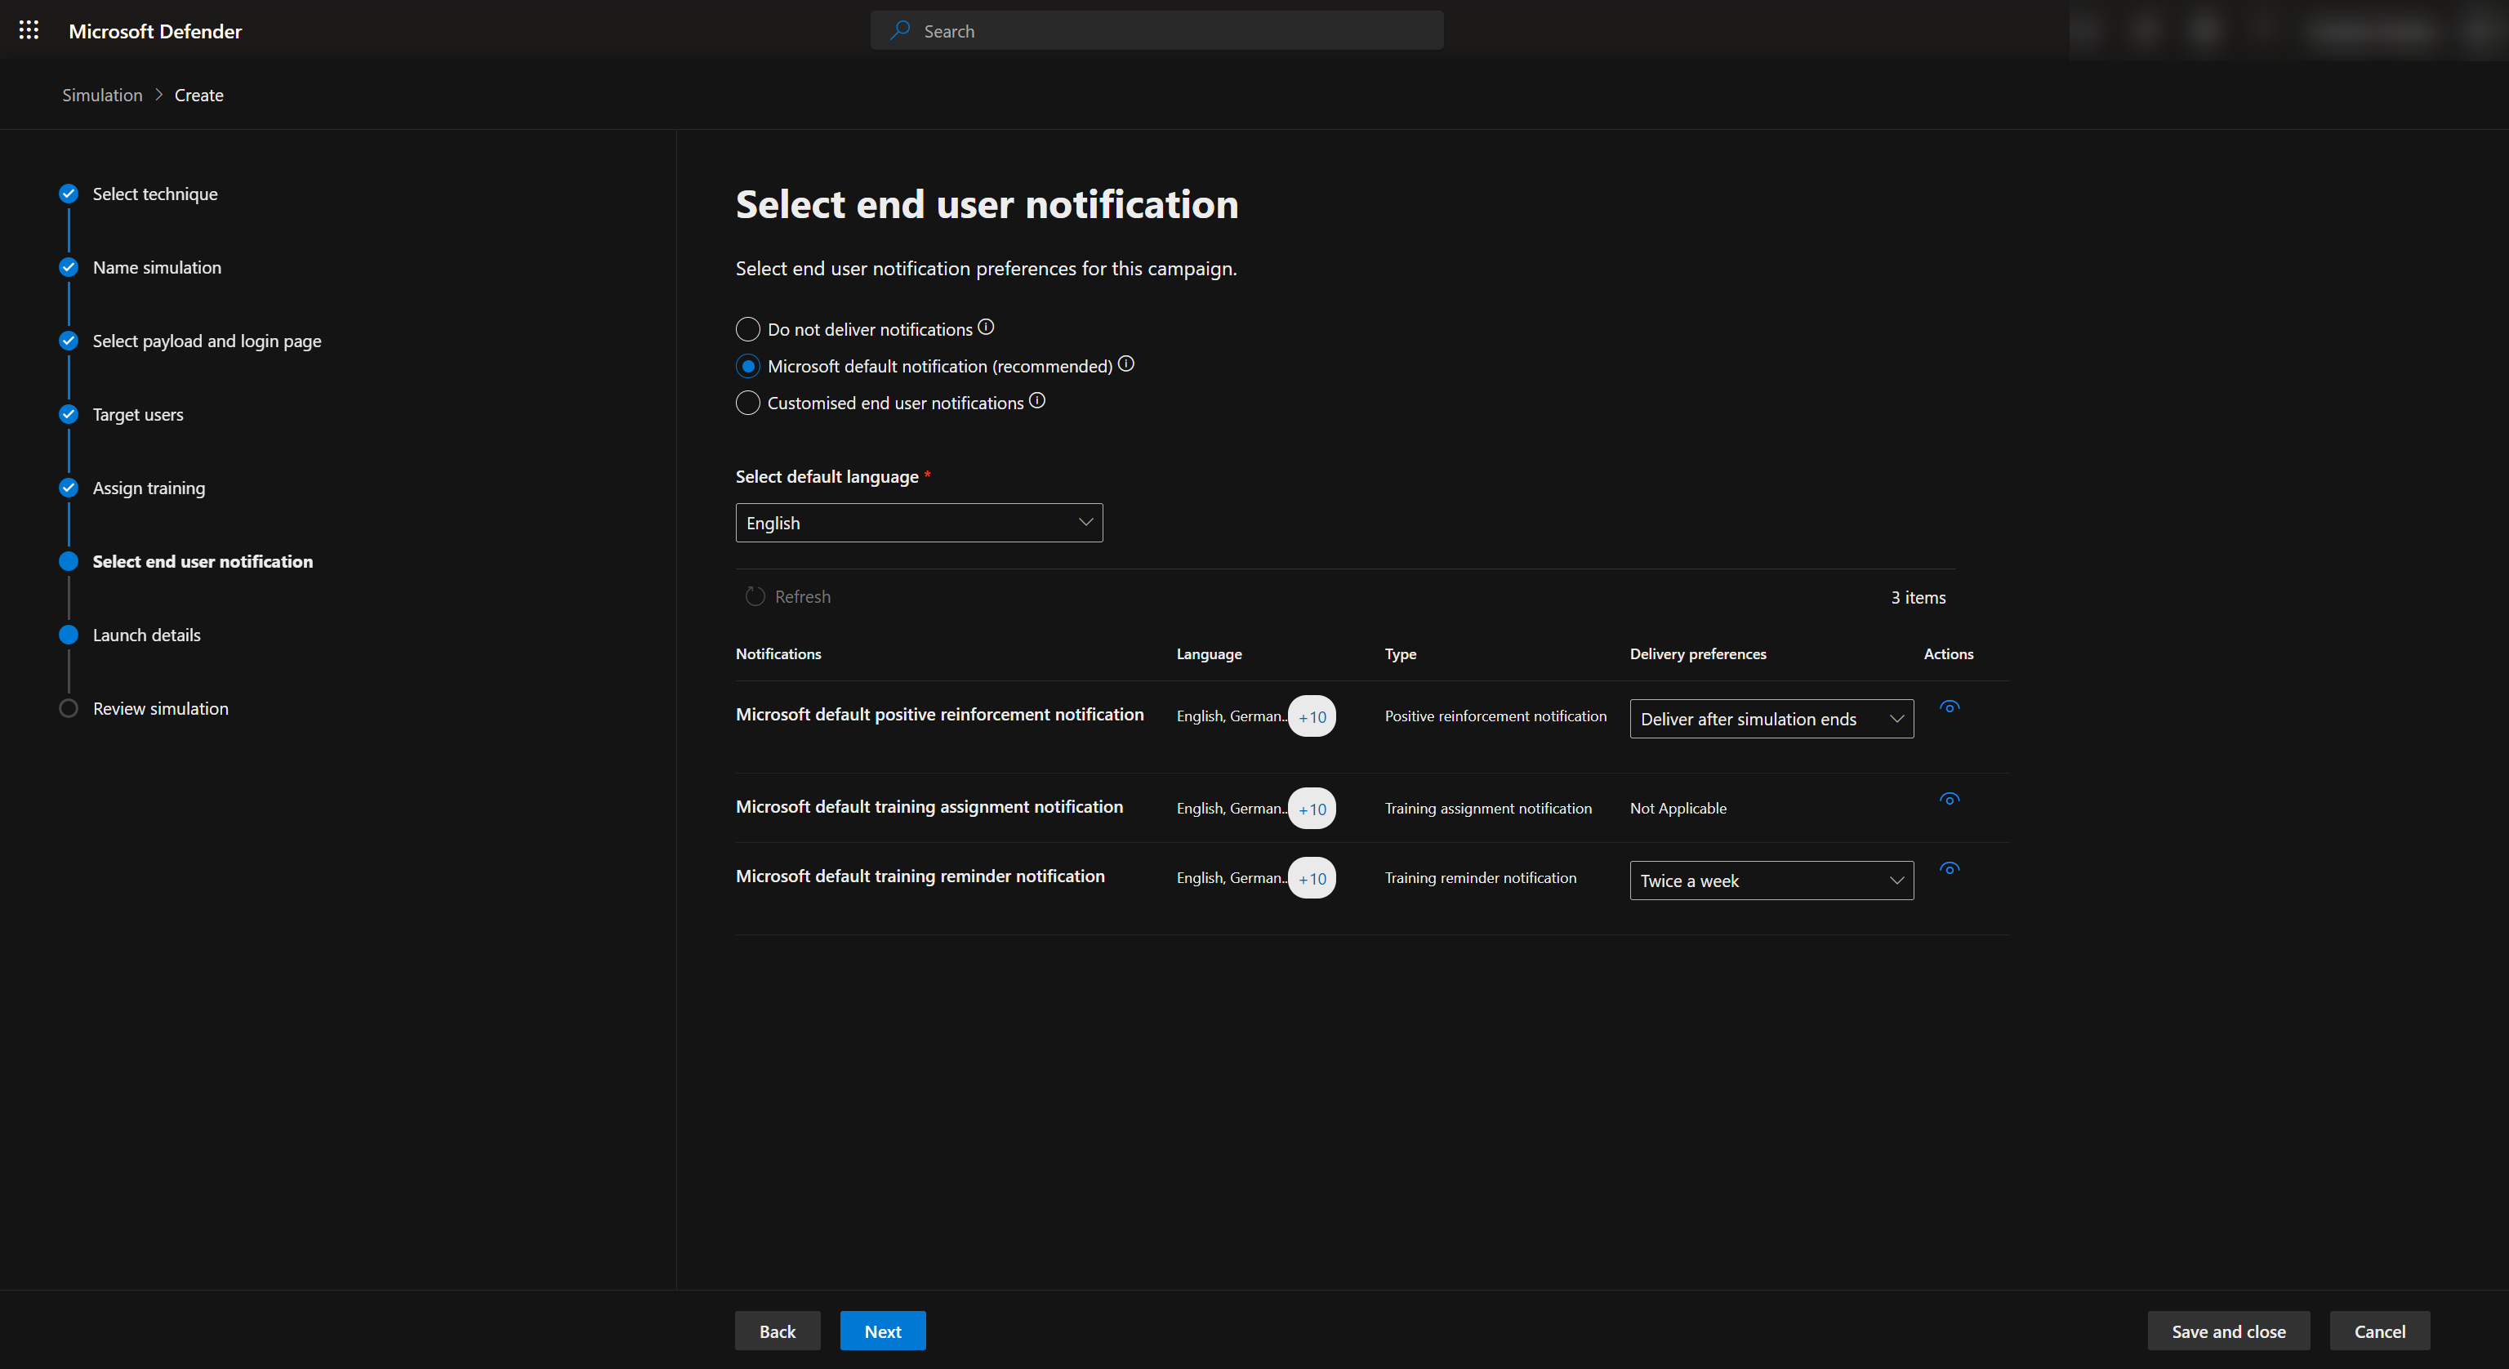Screen dimensions: 2509x1369
Task: Jump to Target users wizard step
Action: point(137,414)
